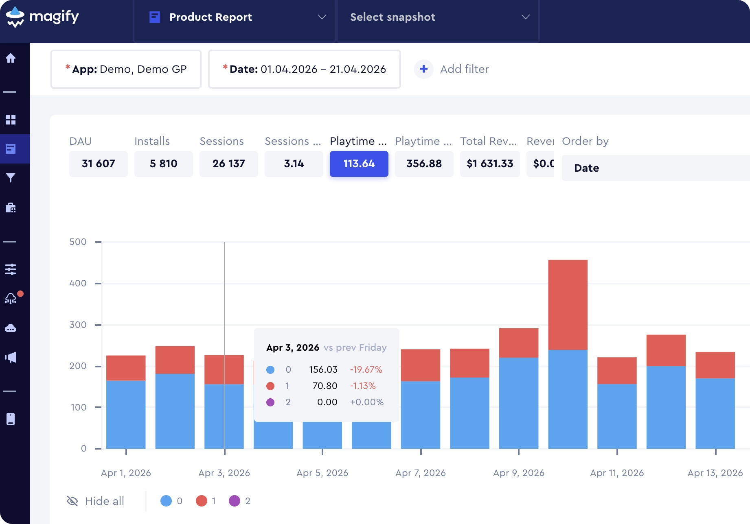The image size is (750, 524).
Task: Open the home icon in sidebar
Action: click(x=11, y=58)
